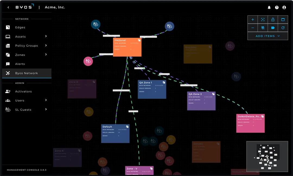Click the teal edge node above PMZone1
293x176 pixels.
point(96,24)
